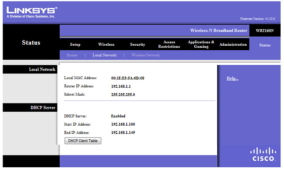Open Access Restrictions tab
The width and height of the screenshot is (284, 171).
pos(169,44)
